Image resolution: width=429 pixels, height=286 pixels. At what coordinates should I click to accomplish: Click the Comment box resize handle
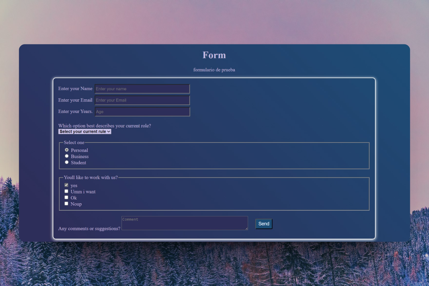(246, 229)
